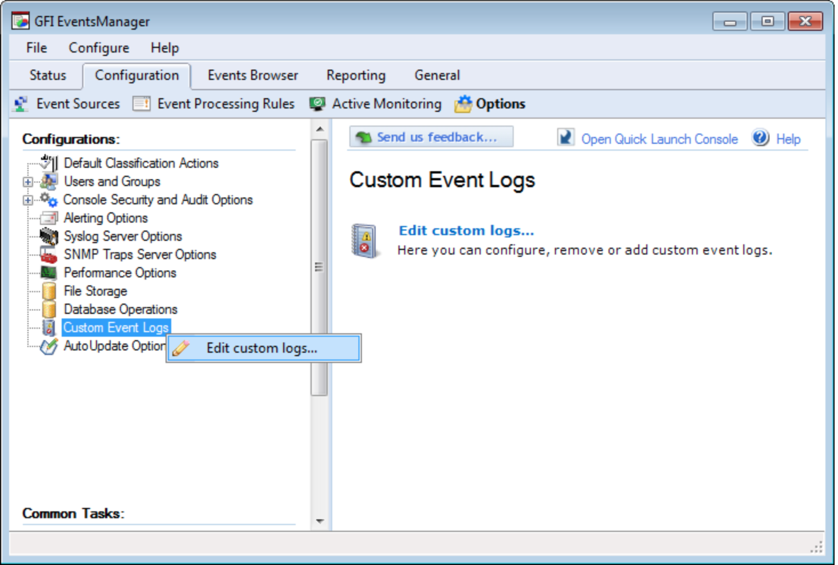The width and height of the screenshot is (838, 565).
Task: Switch to the Reporting tab
Action: click(356, 75)
